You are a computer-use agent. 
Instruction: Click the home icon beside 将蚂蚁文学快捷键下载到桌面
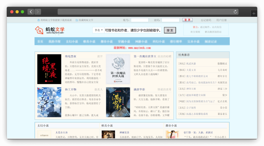(x=39, y=20)
